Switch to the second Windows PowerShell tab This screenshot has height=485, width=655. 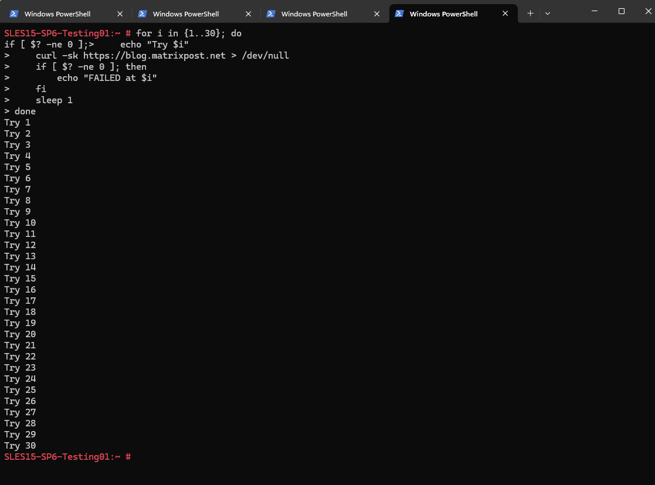[x=185, y=13]
